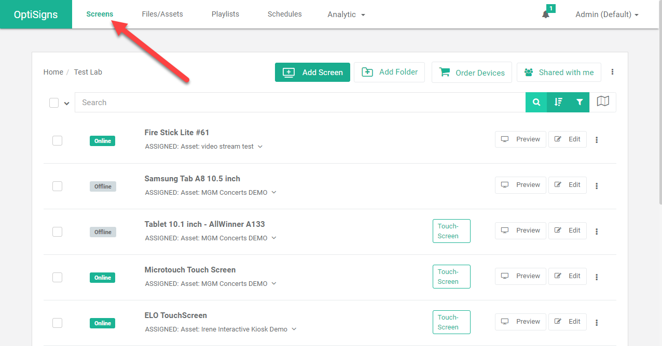The height and width of the screenshot is (346, 662).
Task: Open the sort order icon
Action: pos(558,103)
